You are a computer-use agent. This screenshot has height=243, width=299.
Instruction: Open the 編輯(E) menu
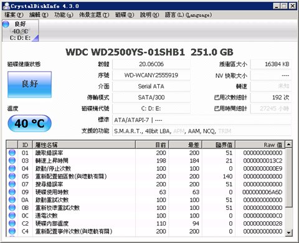click(x=39, y=15)
